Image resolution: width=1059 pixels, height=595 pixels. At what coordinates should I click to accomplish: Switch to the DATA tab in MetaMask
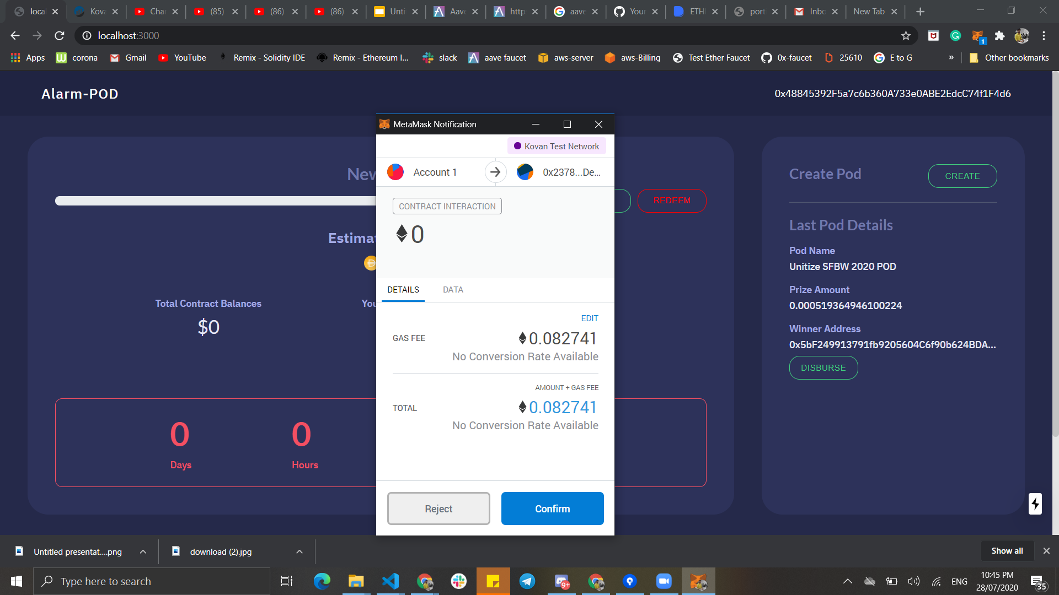click(452, 289)
